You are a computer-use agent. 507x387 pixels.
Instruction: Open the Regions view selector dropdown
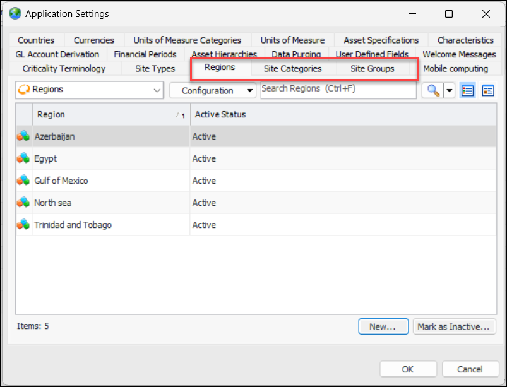click(x=157, y=90)
